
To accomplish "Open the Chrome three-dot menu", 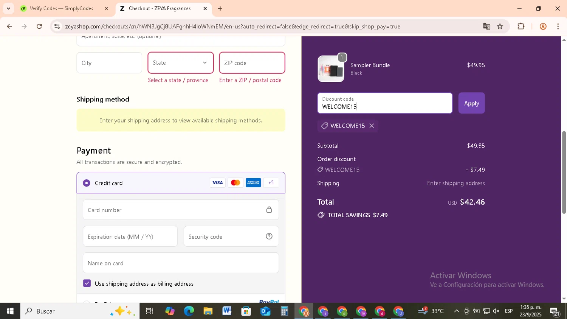I will pos(558,26).
